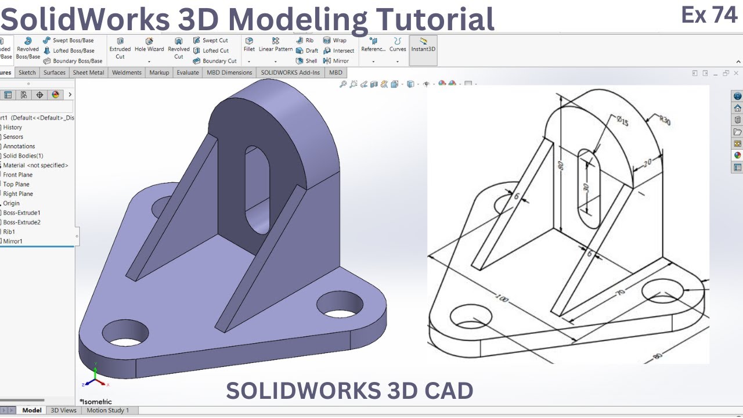The image size is (743, 418).
Task: Open the Reference Geometry dropdown
Action: click(x=373, y=61)
